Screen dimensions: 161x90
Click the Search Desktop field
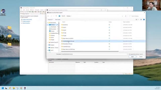click(x=137, y=16)
